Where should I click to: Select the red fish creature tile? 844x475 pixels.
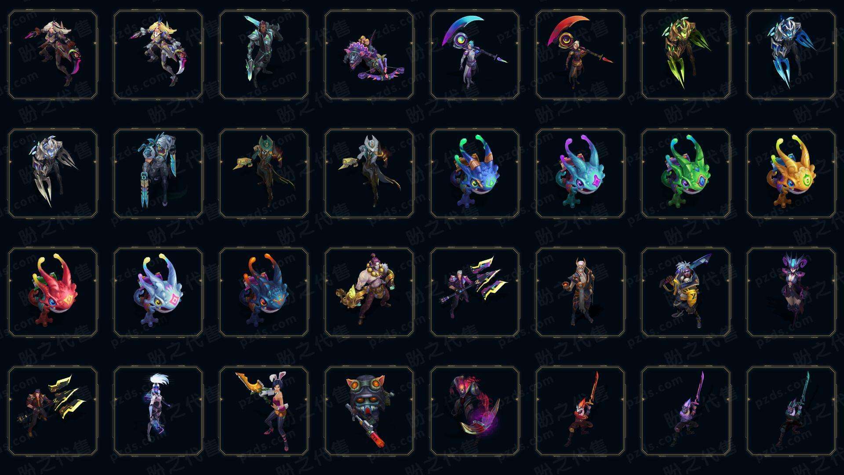(53, 292)
